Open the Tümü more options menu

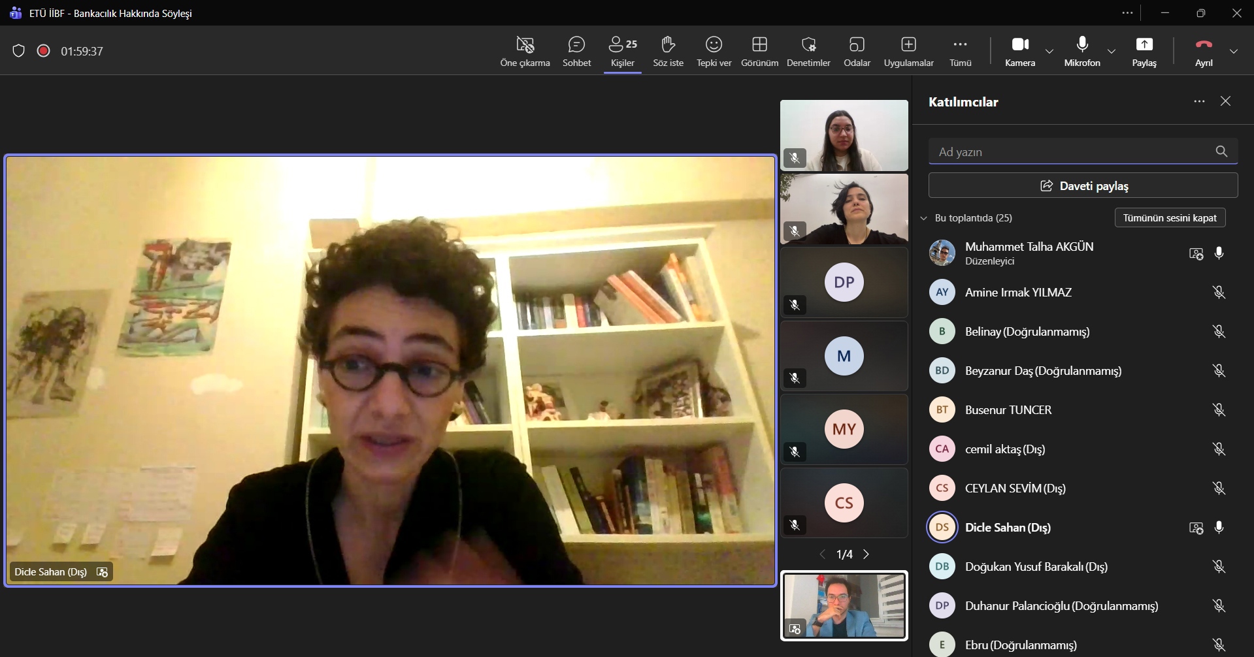click(960, 51)
